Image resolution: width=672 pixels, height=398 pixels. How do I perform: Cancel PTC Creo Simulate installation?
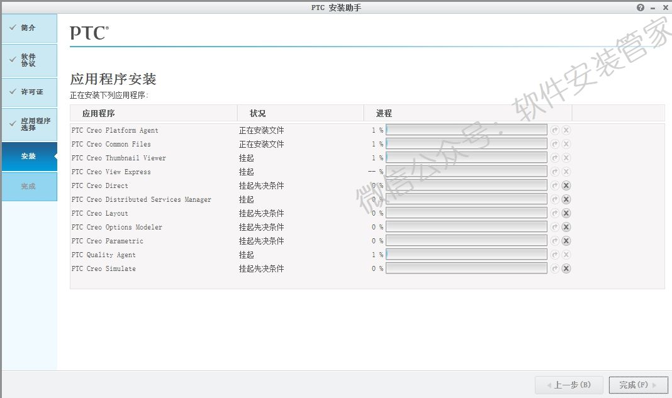pos(566,268)
